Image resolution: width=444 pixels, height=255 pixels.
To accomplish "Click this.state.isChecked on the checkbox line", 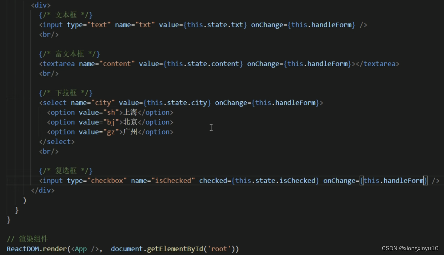I will point(275,180).
